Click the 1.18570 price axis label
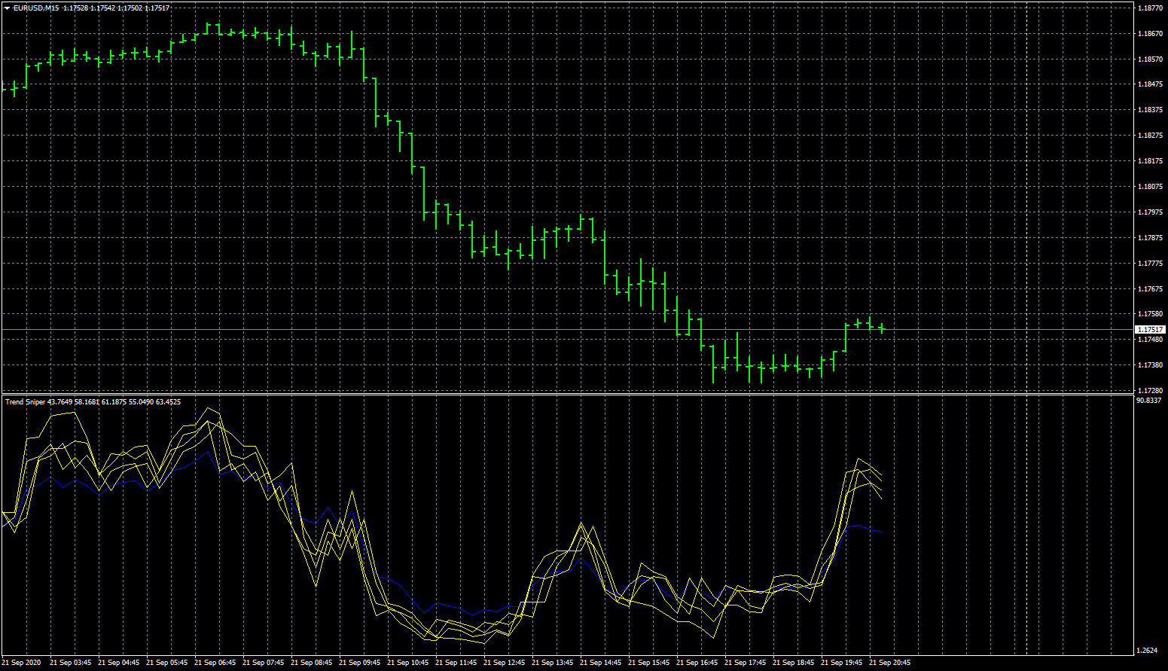 [x=1149, y=59]
